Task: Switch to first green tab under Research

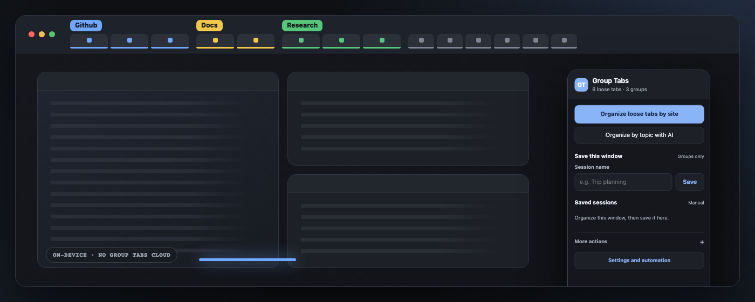Action: [301, 41]
